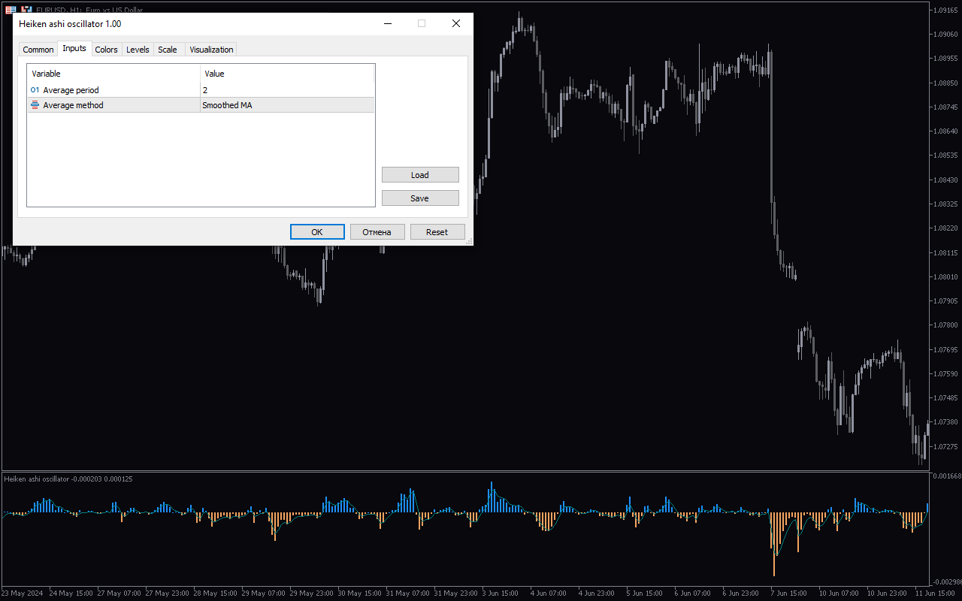Click the Reset button
This screenshot has width=962, height=601.
click(437, 232)
